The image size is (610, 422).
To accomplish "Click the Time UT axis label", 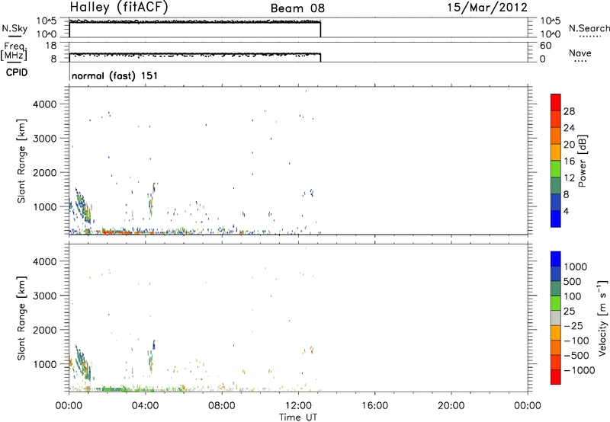I will 298,417.
